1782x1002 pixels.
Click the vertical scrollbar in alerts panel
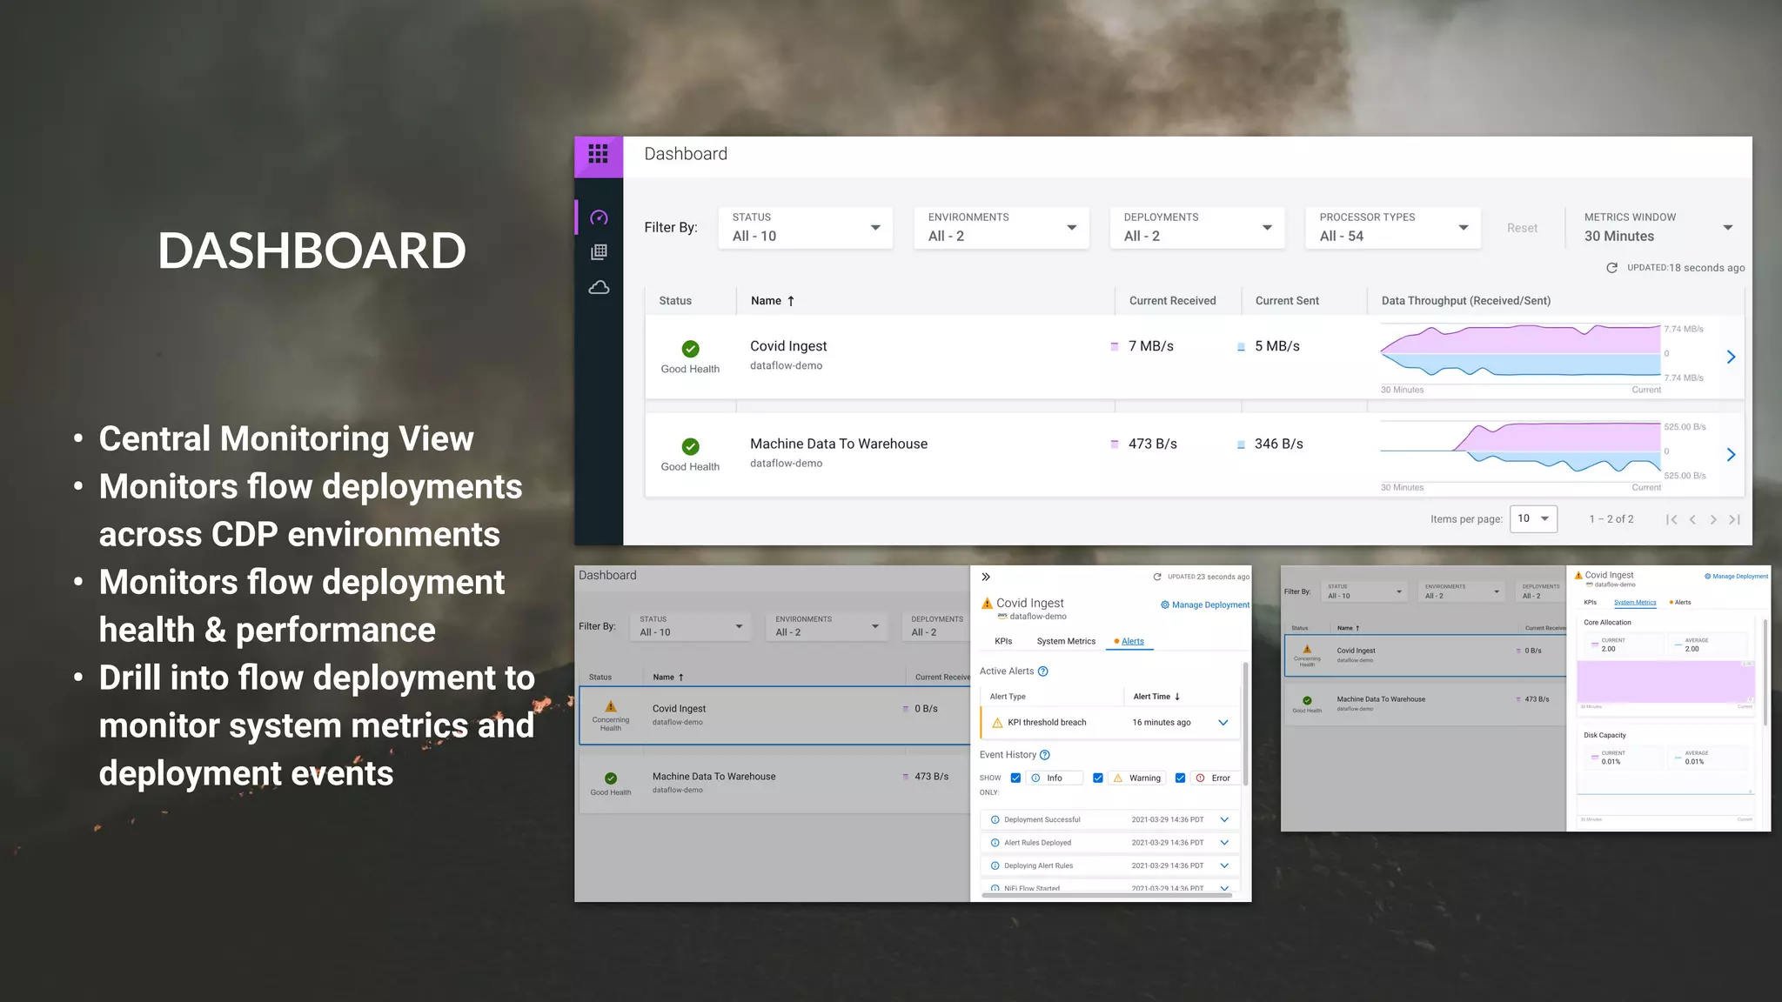(x=1245, y=724)
